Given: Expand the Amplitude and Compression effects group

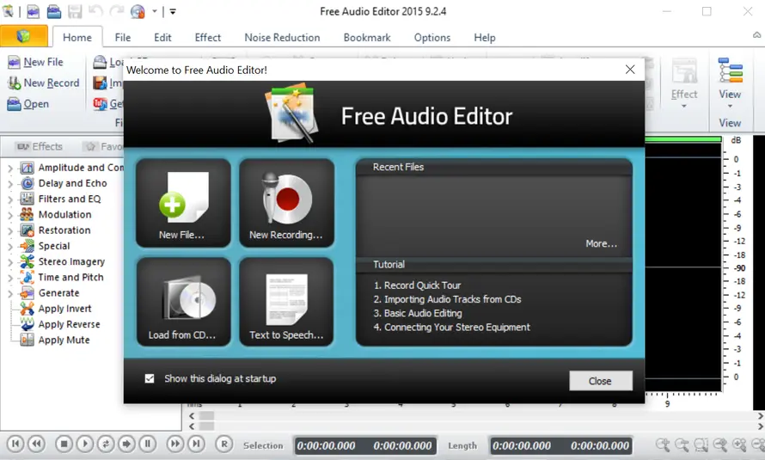Looking at the screenshot, I should (x=10, y=169).
